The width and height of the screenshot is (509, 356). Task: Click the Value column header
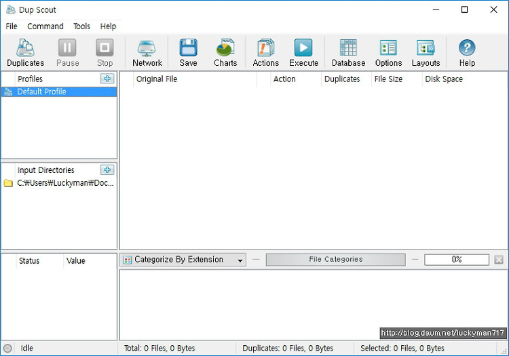pyautogui.click(x=90, y=260)
